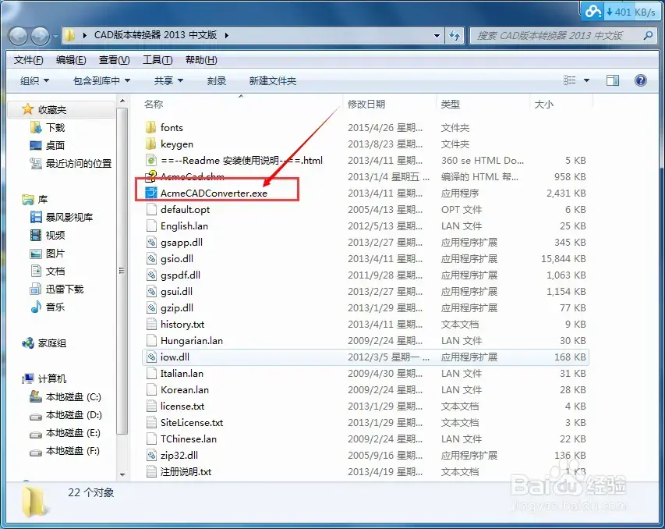Image resolution: width=665 pixels, height=529 pixels.
Task: Expand the breadcrumb arrow after folder name
Action: pos(226,35)
